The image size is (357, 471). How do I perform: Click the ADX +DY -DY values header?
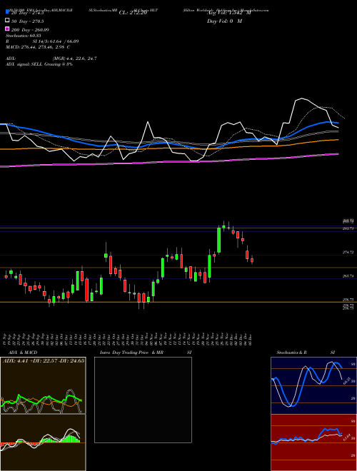pos(44,361)
